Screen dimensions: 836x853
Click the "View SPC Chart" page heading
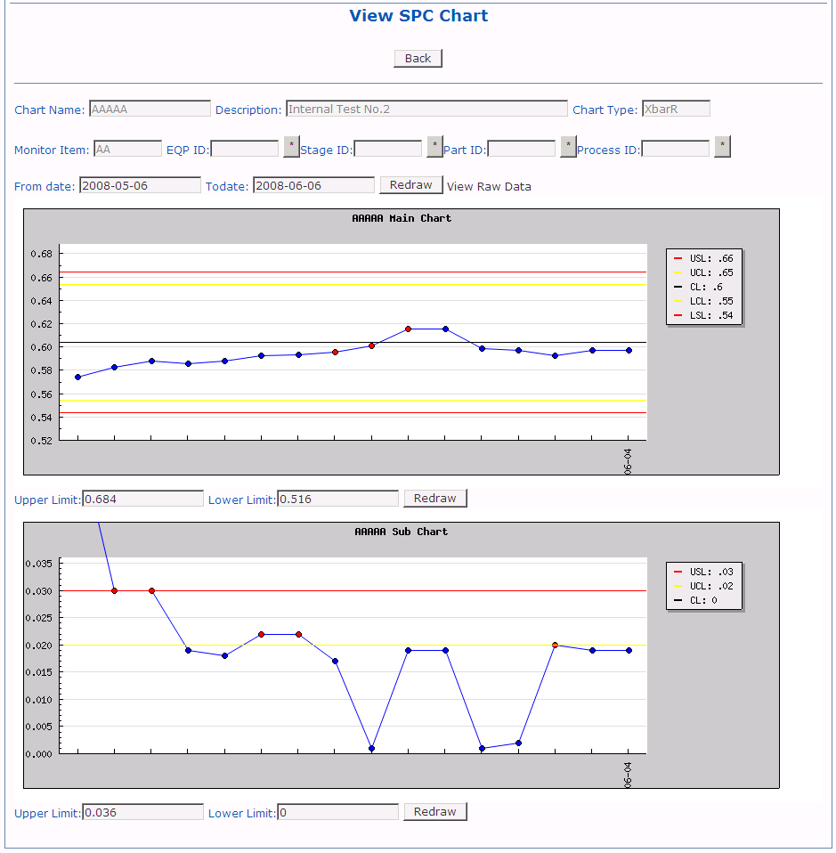click(x=418, y=16)
